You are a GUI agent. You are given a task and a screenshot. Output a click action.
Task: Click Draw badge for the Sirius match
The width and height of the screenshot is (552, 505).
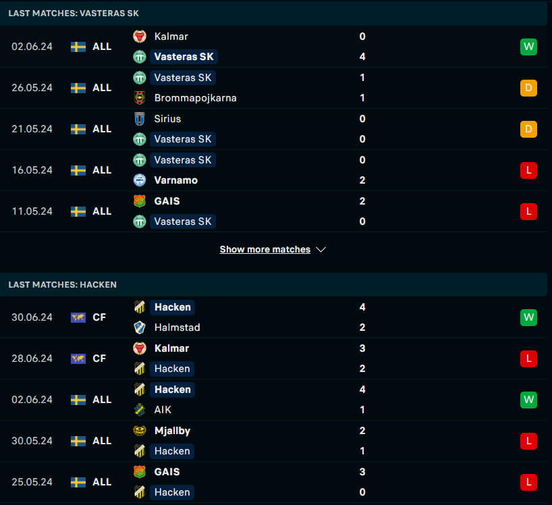coord(528,129)
